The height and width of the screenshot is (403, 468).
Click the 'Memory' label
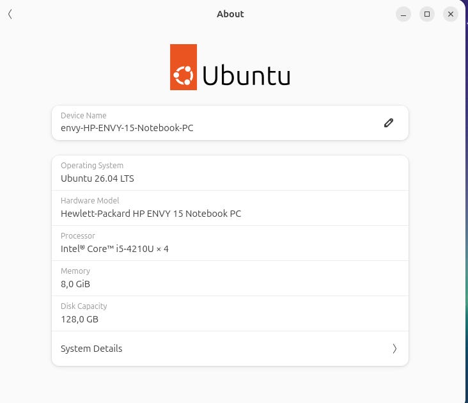pyautogui.click(x=75, y=271)
